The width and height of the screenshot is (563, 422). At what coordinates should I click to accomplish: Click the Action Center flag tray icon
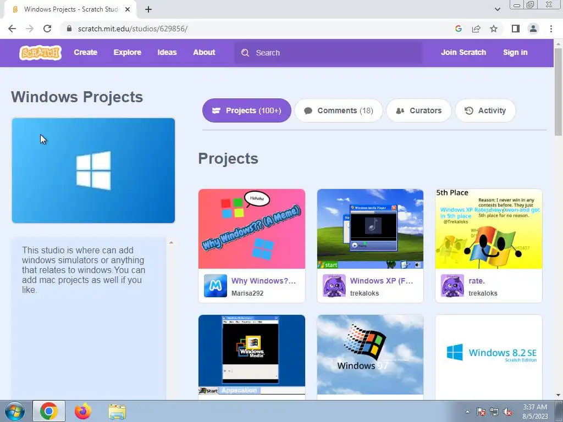[481, 412]
